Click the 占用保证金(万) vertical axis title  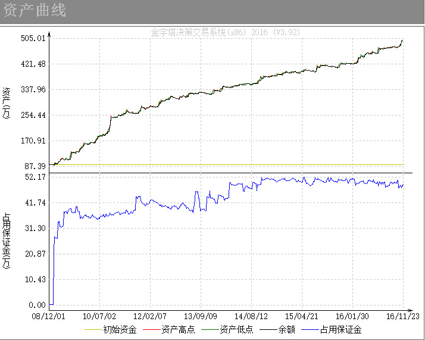pos(6,241)
